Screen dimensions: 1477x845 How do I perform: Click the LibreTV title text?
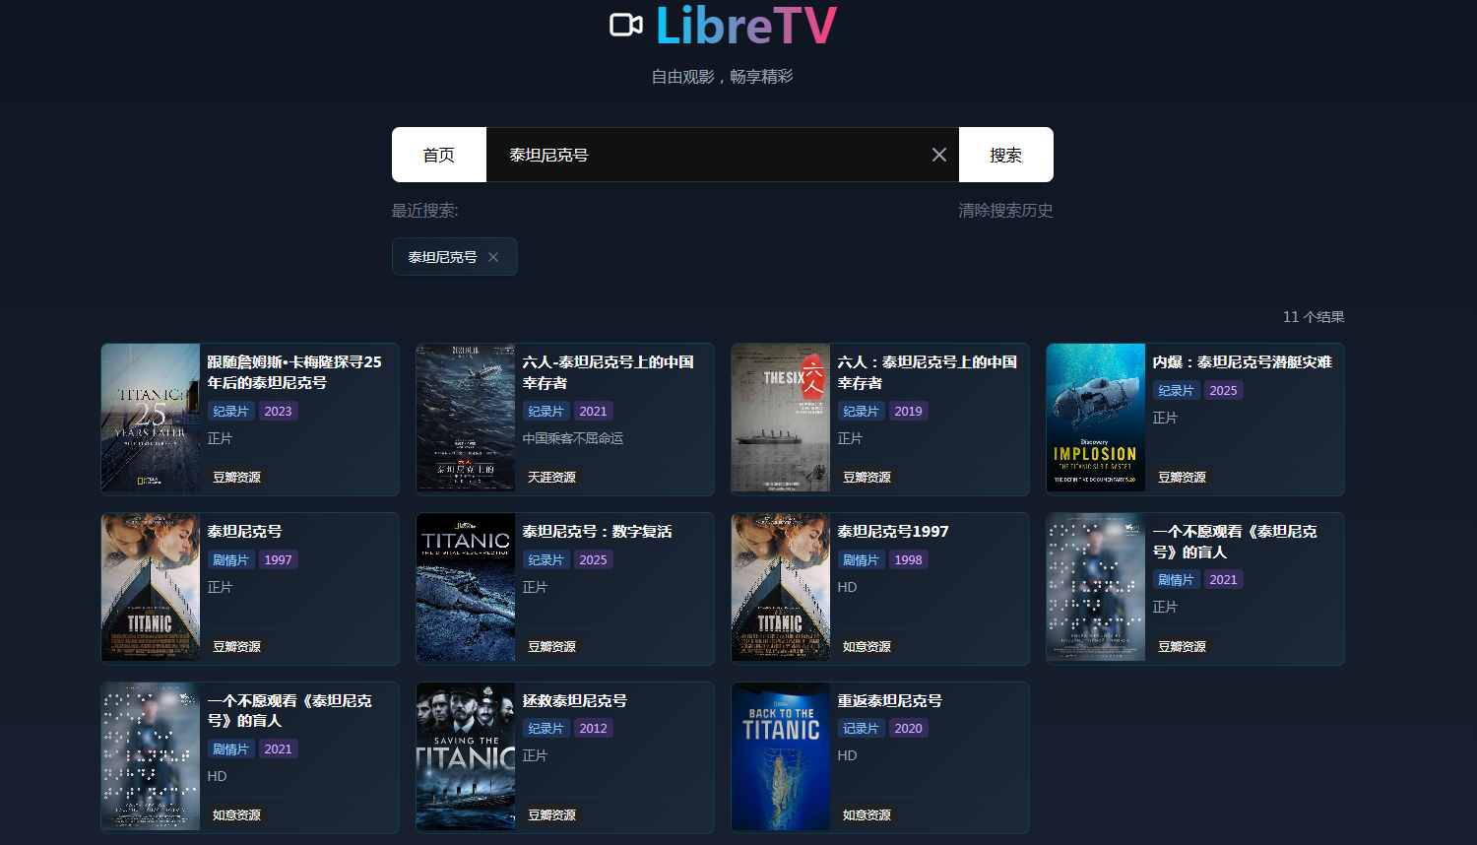(746, 26)
